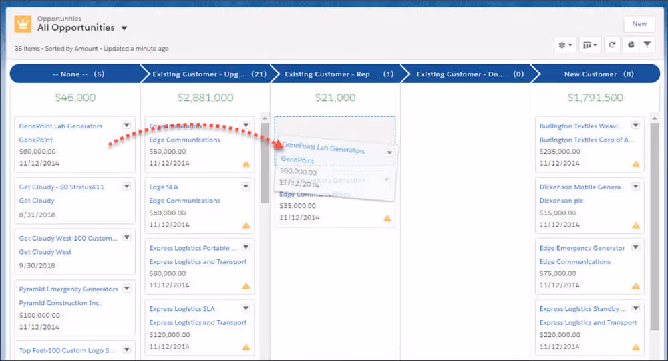This screenshot has width=668, height=361.
Task: Refresh the opportunities list
Action: (612, 45)
